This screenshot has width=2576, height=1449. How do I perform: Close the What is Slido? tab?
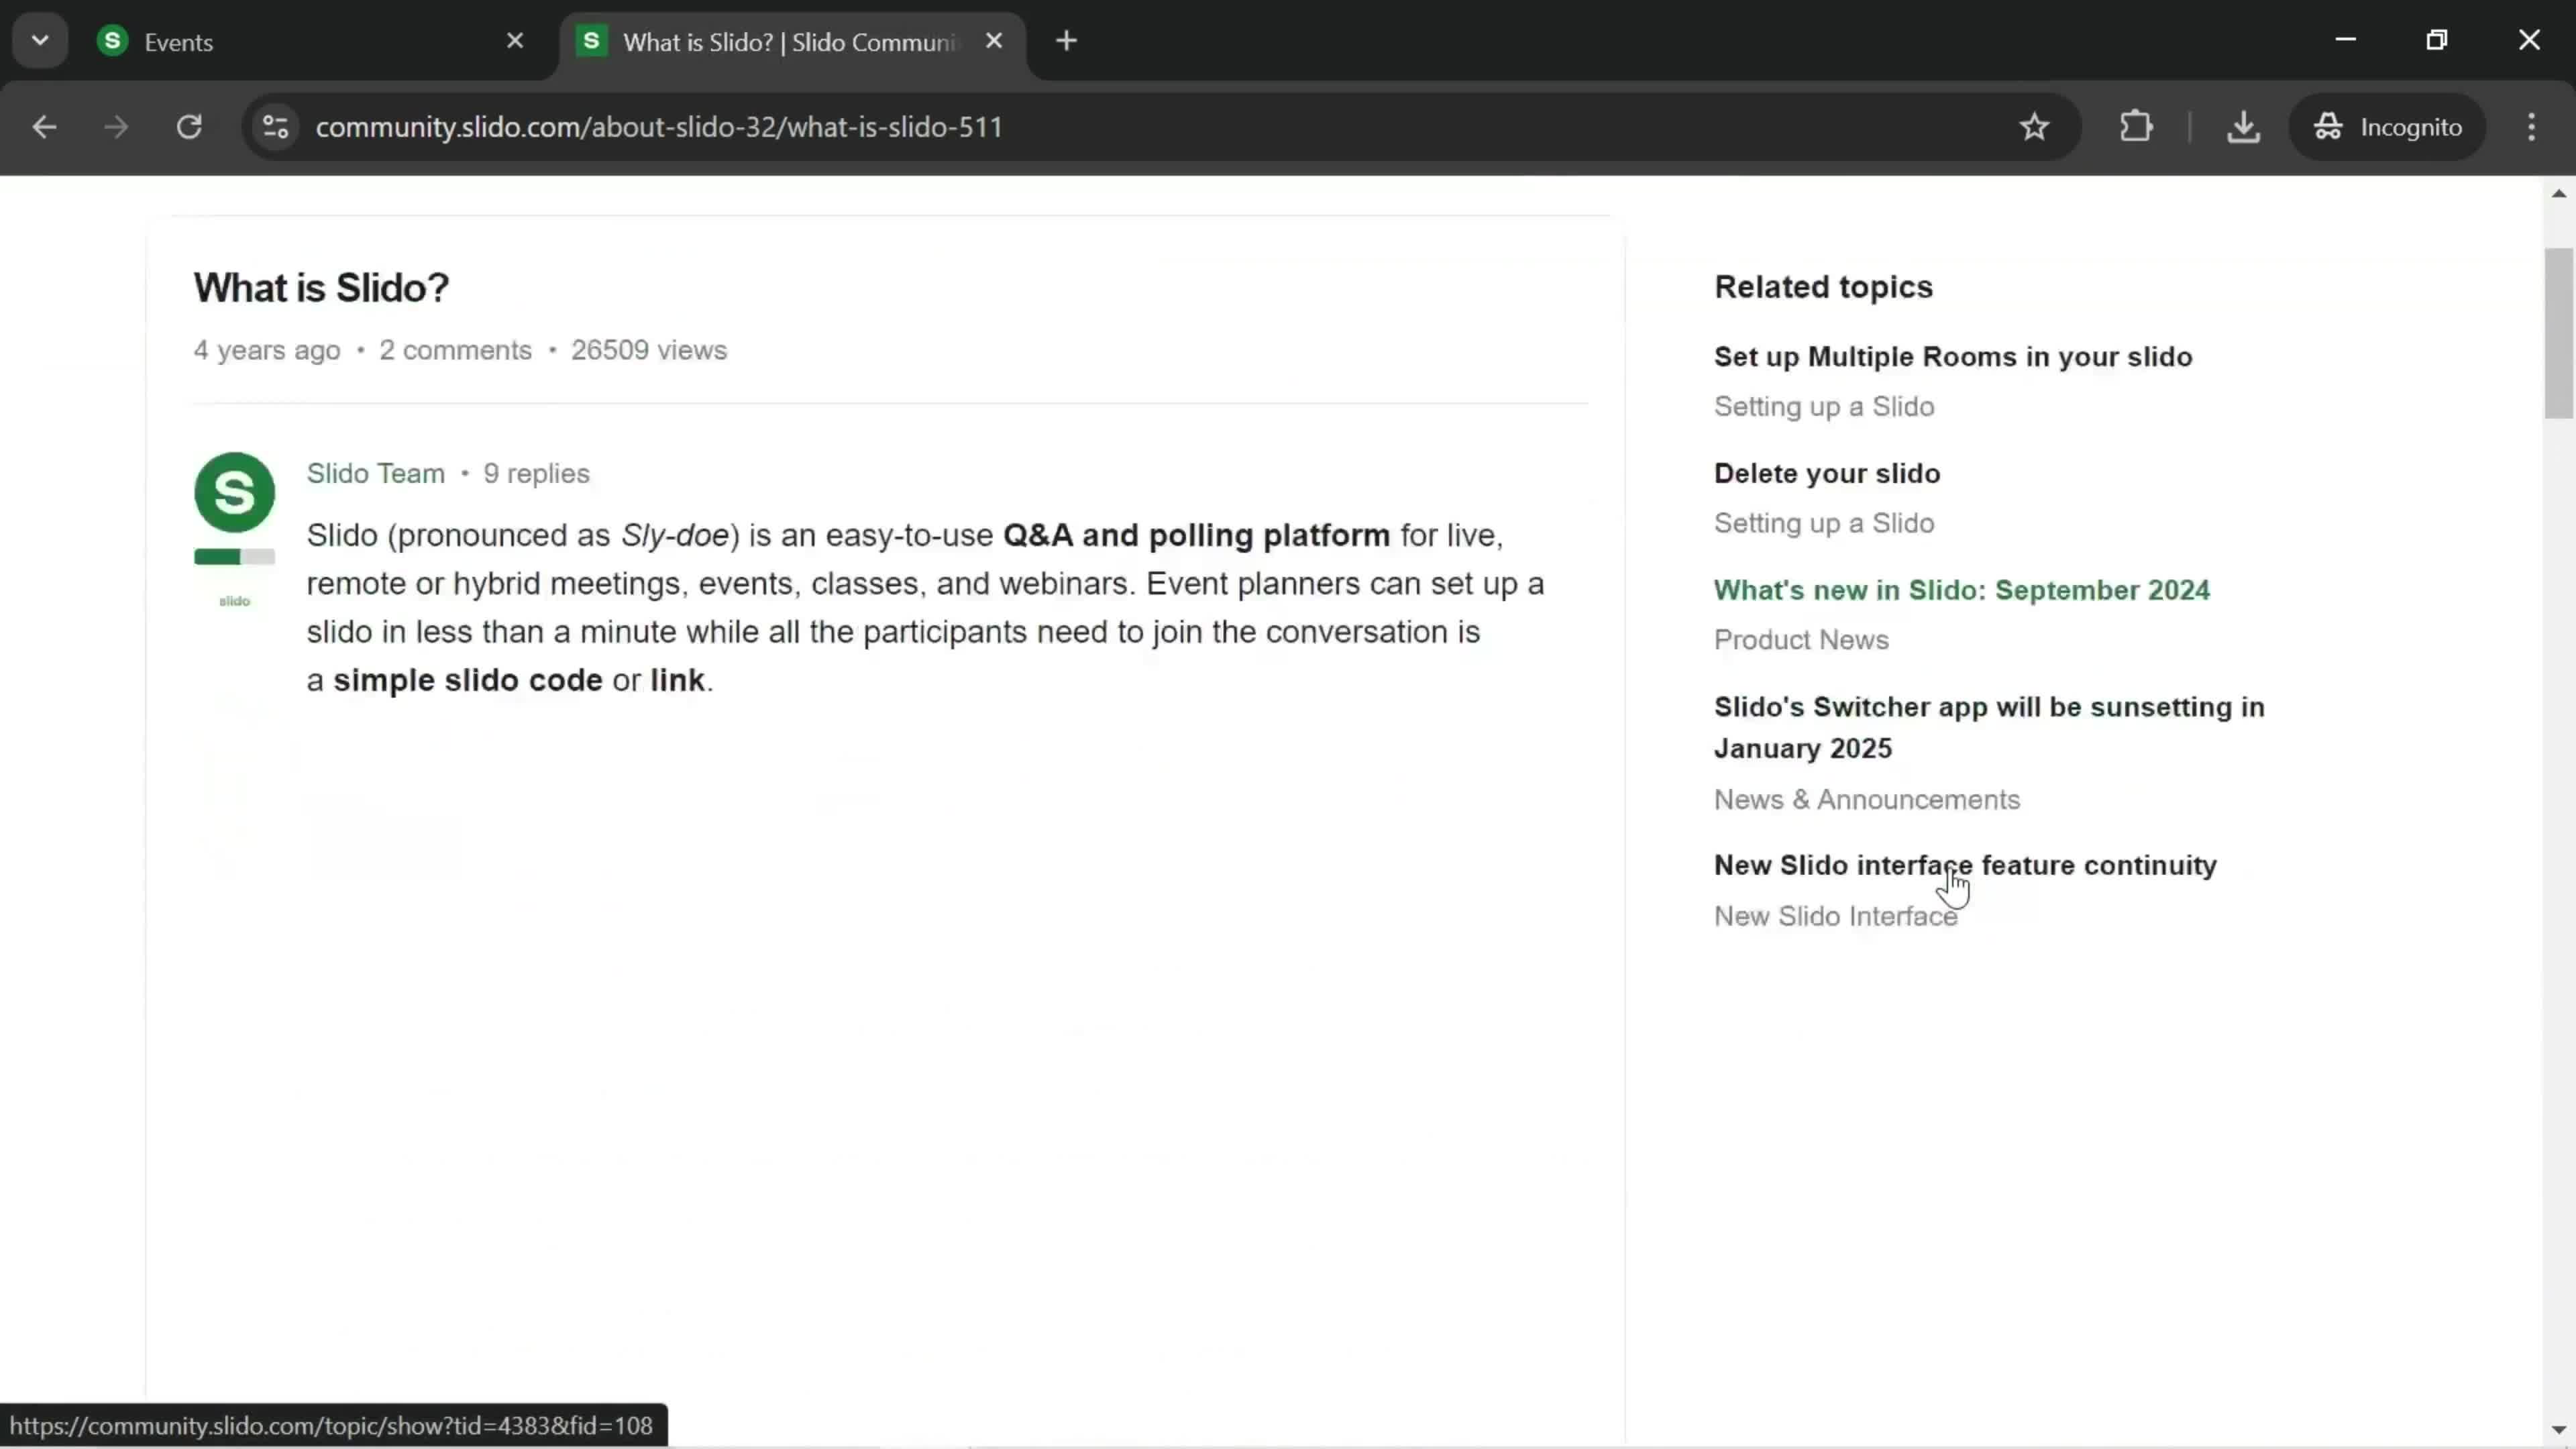994,41
